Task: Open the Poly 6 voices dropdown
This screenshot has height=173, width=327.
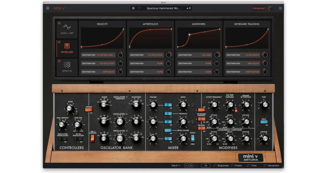Action: pyautogui.click(x=176, y=166)
